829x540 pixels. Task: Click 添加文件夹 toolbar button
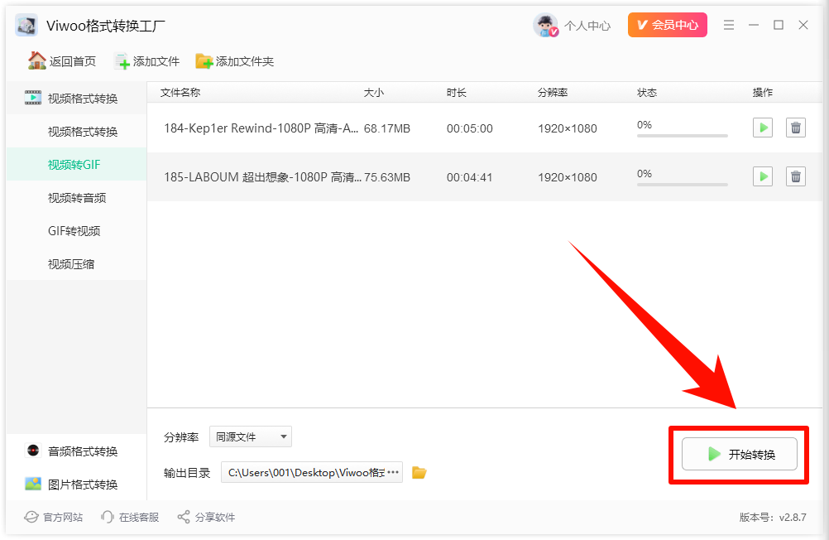[235, 61]
